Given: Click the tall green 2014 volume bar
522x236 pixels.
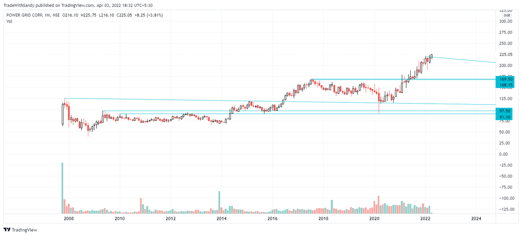Looking at the screenshot, I should pos(220,202).
